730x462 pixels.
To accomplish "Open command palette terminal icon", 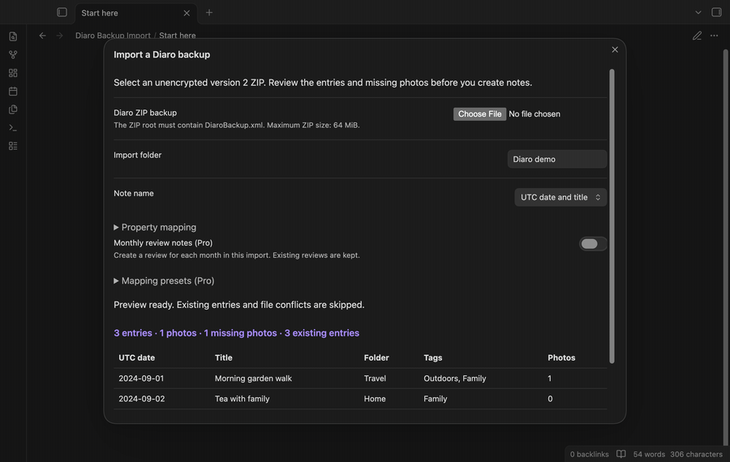I will pos(13,127).
